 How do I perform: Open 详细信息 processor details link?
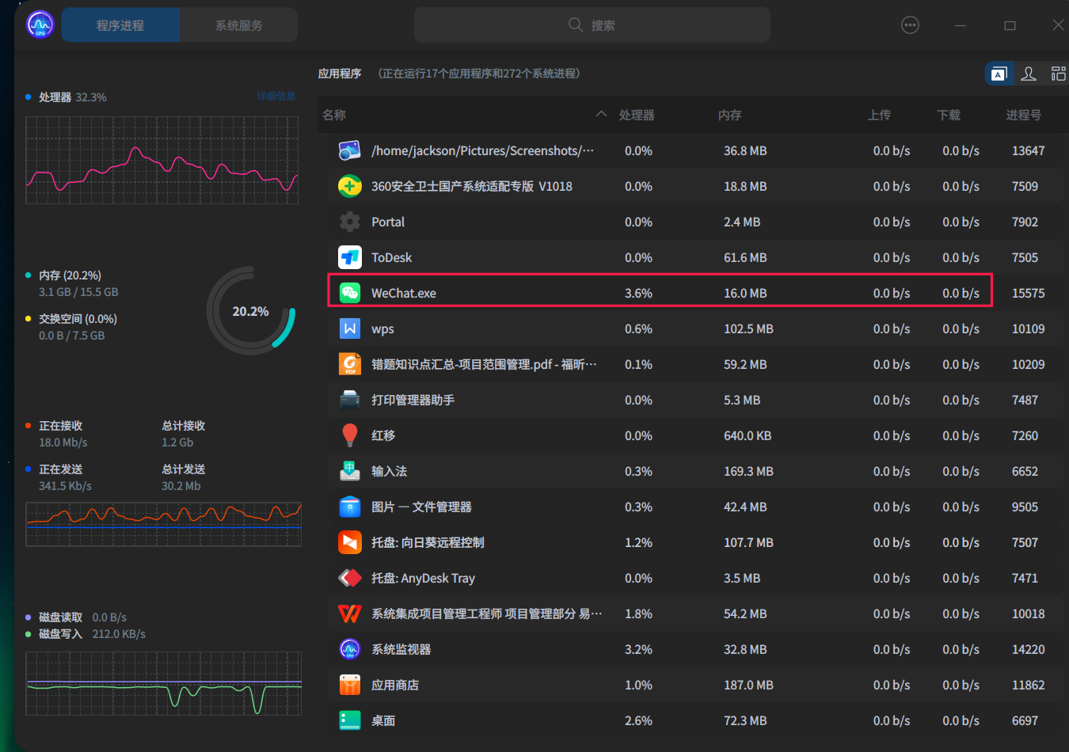pos(276,97)
